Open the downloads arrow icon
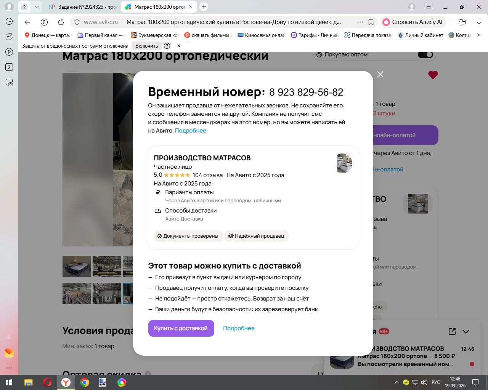 tap(479, 22)
